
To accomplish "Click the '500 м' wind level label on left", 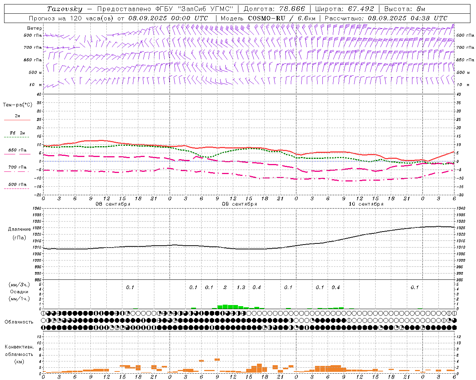I will [36, 72].
